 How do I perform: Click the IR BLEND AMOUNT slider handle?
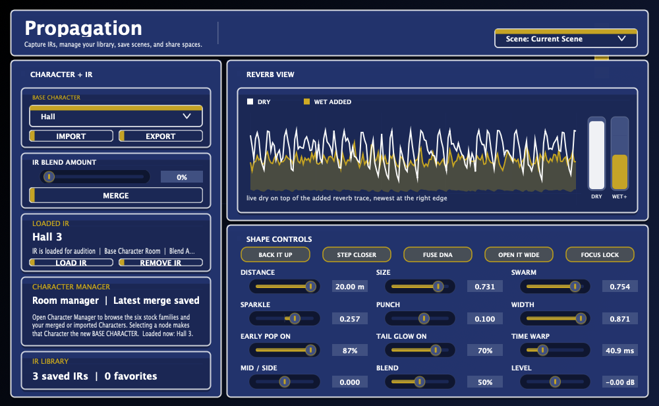[x=51, y=176]
